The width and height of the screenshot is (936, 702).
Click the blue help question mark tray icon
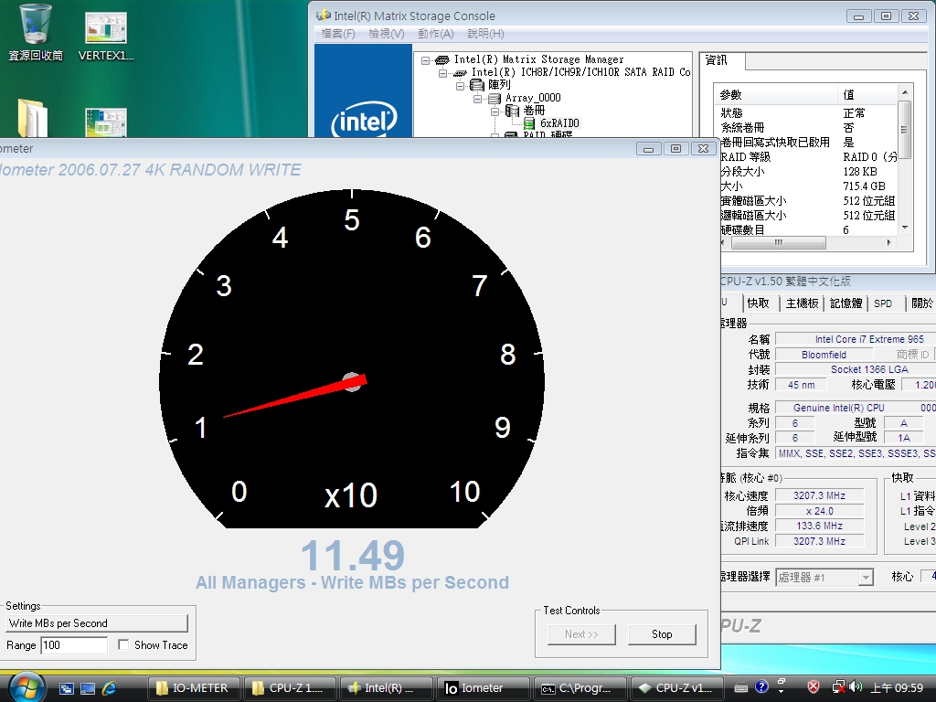pyautogui.click(x=761, y=687)
